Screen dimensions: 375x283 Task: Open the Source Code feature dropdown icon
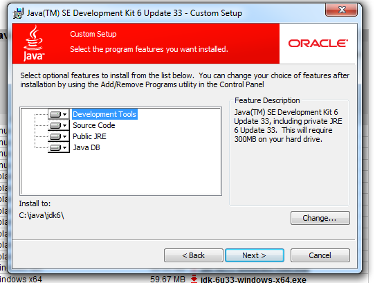[x=58, y=125]
